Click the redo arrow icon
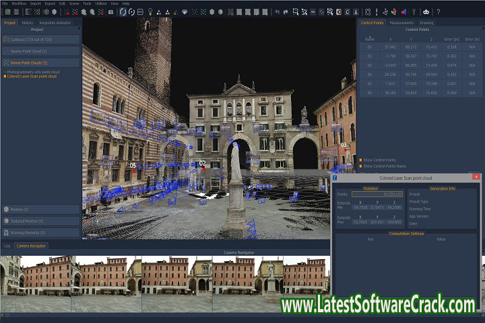The height and width of the screenshot is (323, 485). pos(285,12)
